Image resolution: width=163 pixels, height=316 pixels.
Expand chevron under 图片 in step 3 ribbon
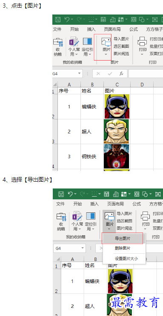tap(106, 54)
